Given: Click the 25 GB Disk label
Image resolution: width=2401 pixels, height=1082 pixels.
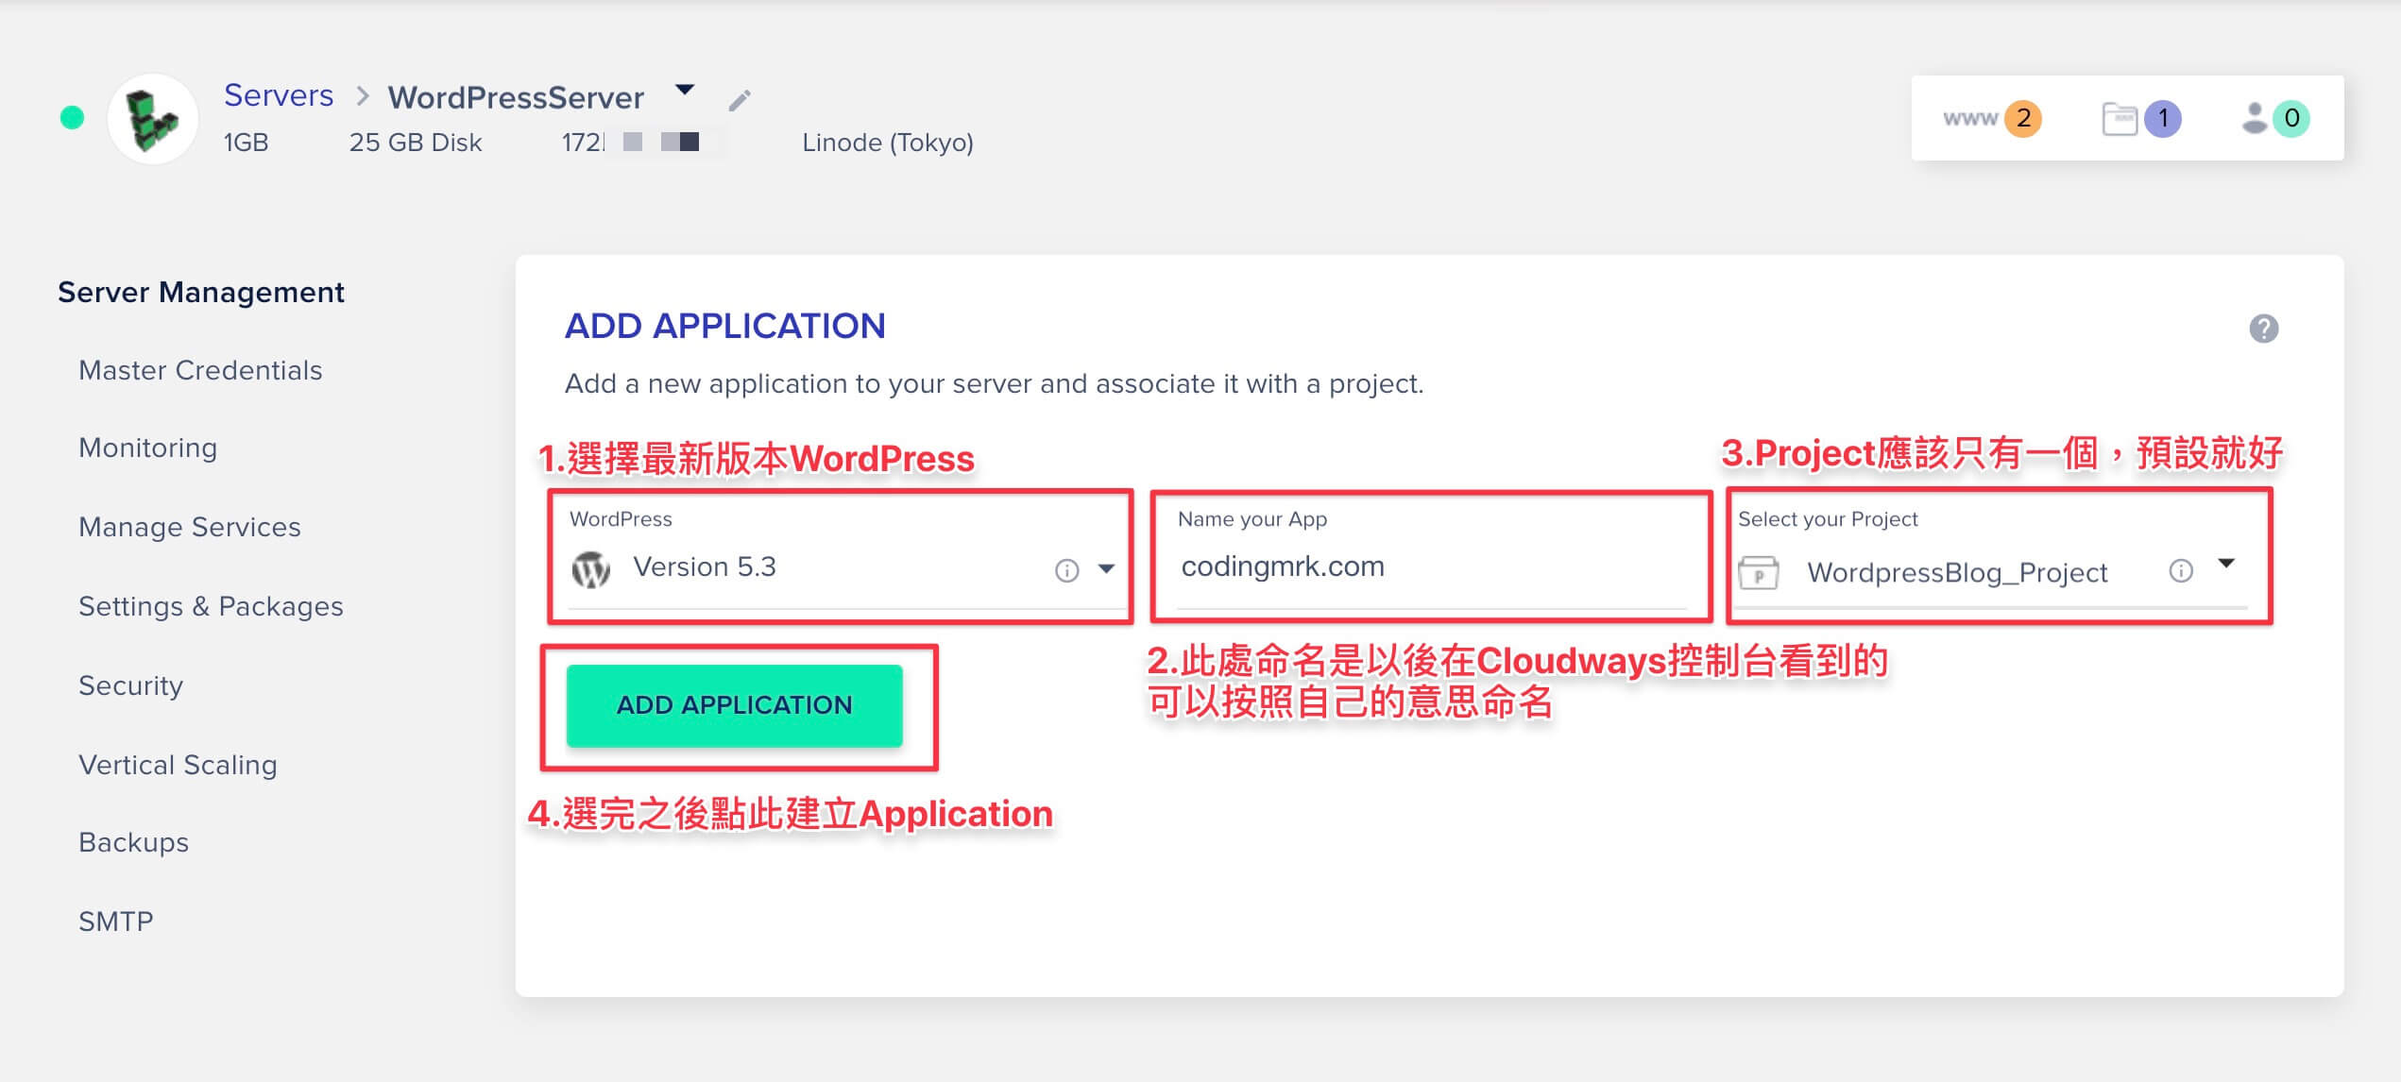Looking at the screenshot, I should pos(416,143).
